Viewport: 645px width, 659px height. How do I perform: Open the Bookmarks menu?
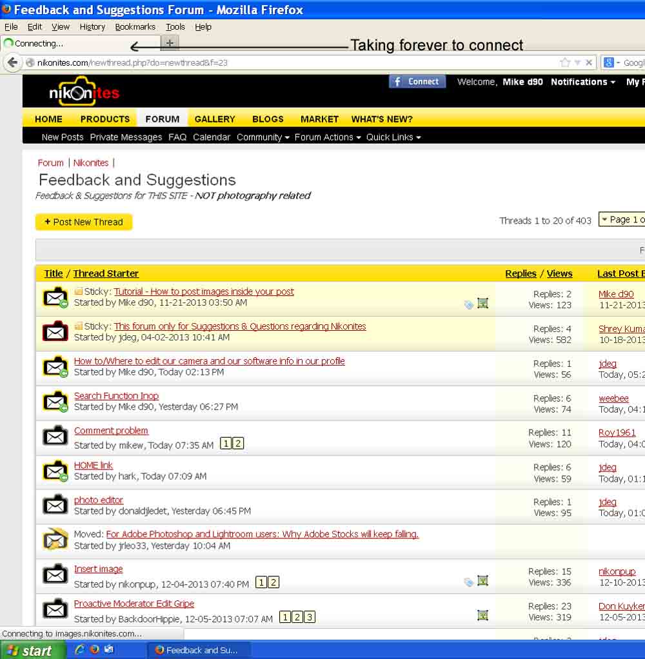coord(135,27)
